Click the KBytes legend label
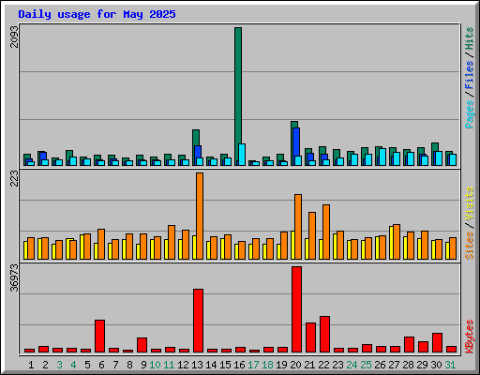The image size is (480, 375). [x=469, y=337]
